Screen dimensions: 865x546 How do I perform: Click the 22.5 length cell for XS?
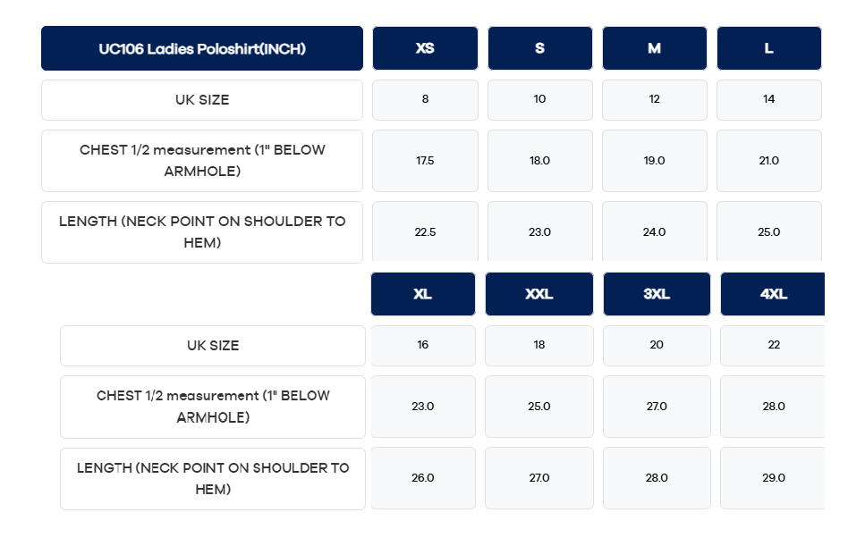425,231
